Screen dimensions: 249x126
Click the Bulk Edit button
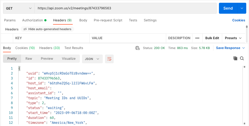212,38
